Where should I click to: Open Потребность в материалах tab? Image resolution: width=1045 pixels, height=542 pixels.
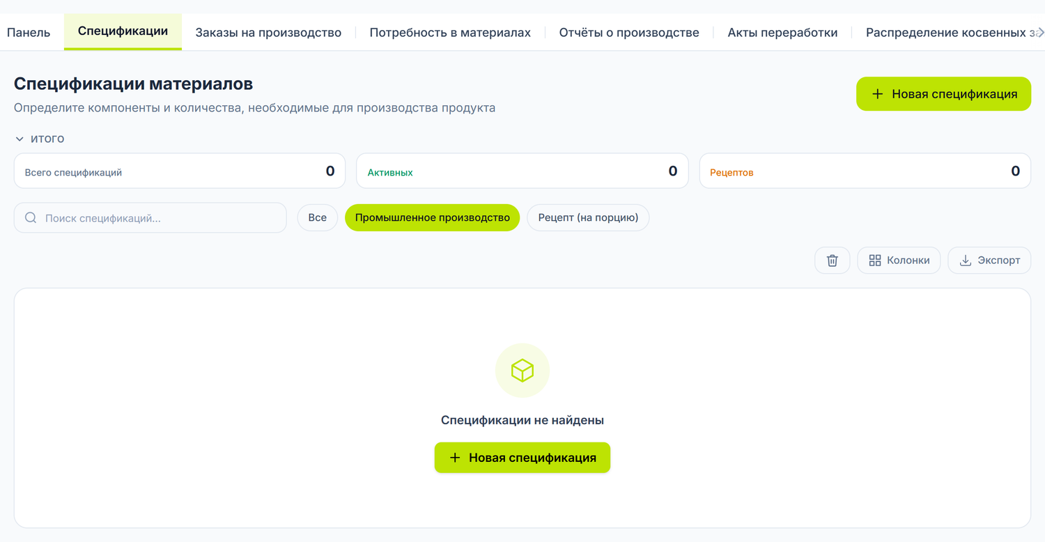[450, 32]
